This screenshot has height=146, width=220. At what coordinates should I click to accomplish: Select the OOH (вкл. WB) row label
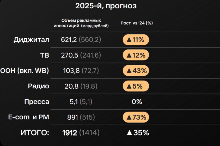point(25,71)
